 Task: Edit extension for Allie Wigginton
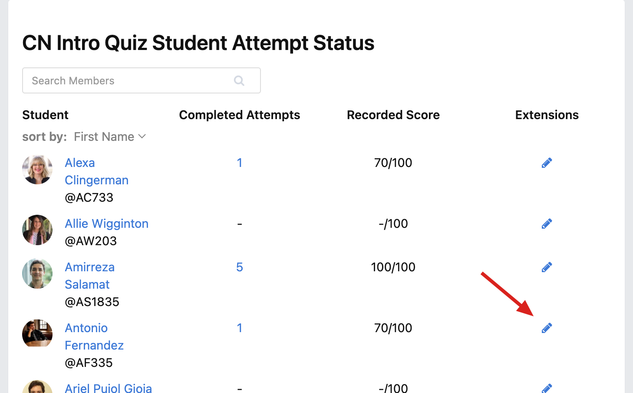pyautogui.click(x=547, y=223)
